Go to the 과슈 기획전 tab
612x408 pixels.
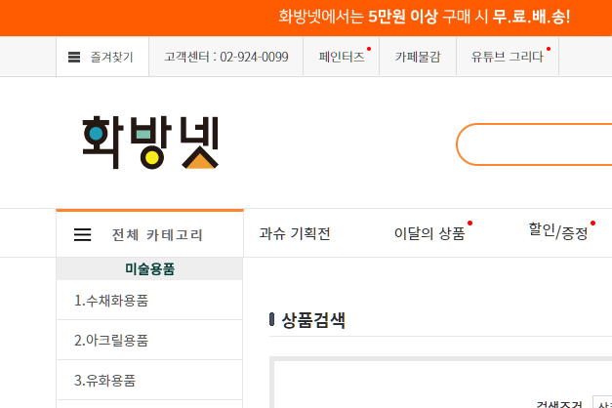tap(295, 233)
